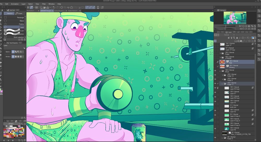Open the Window menu
This screenshot has width=261, height=142.
(x=51, y=4)
